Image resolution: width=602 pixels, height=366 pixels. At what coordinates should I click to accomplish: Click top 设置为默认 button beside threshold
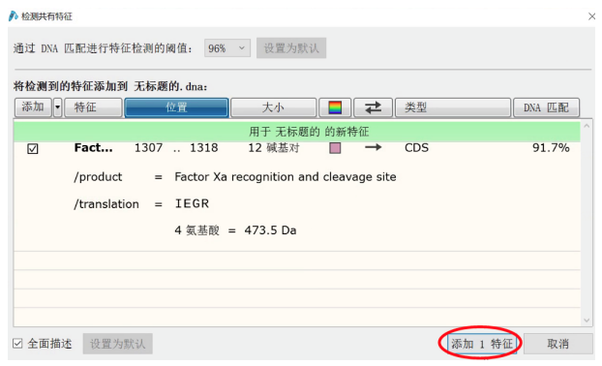(291, 48)
